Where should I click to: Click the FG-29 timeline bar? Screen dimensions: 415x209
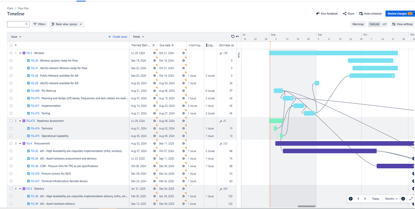[x=317, y=83]
